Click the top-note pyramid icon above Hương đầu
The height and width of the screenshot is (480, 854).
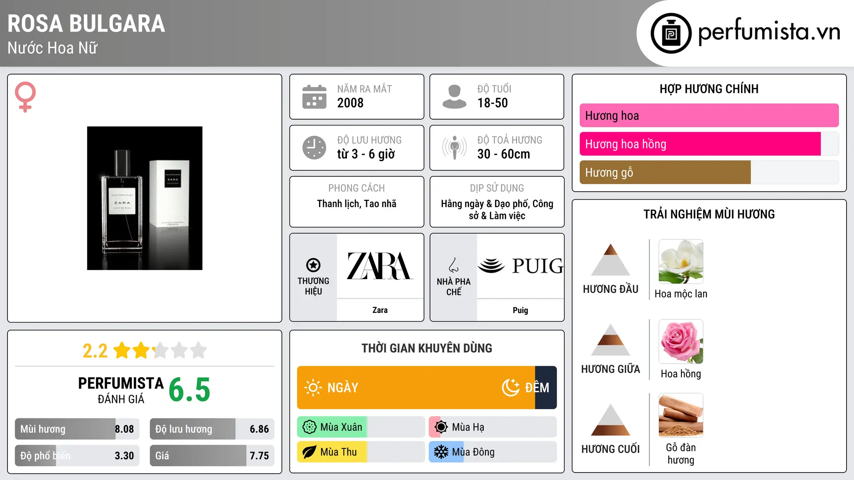coord(611,260)
